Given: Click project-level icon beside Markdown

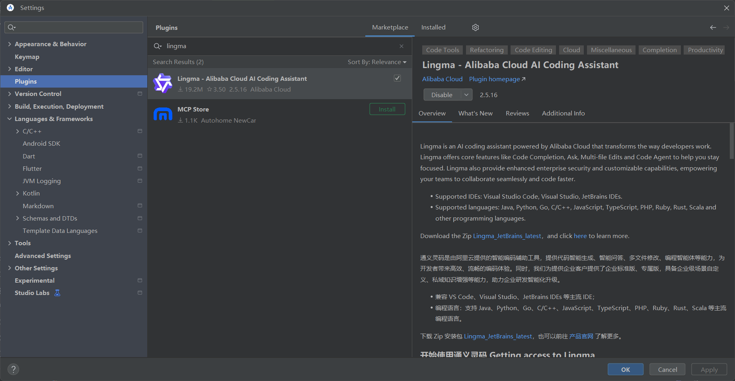Looking at the screenshot, I should point(140,206).
